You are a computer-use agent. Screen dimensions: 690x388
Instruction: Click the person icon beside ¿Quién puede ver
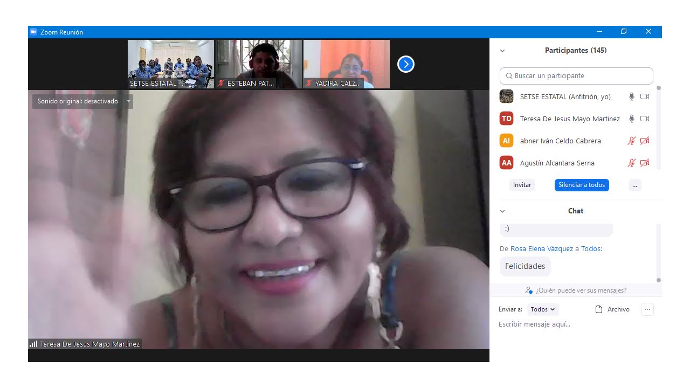click(529, 290)
